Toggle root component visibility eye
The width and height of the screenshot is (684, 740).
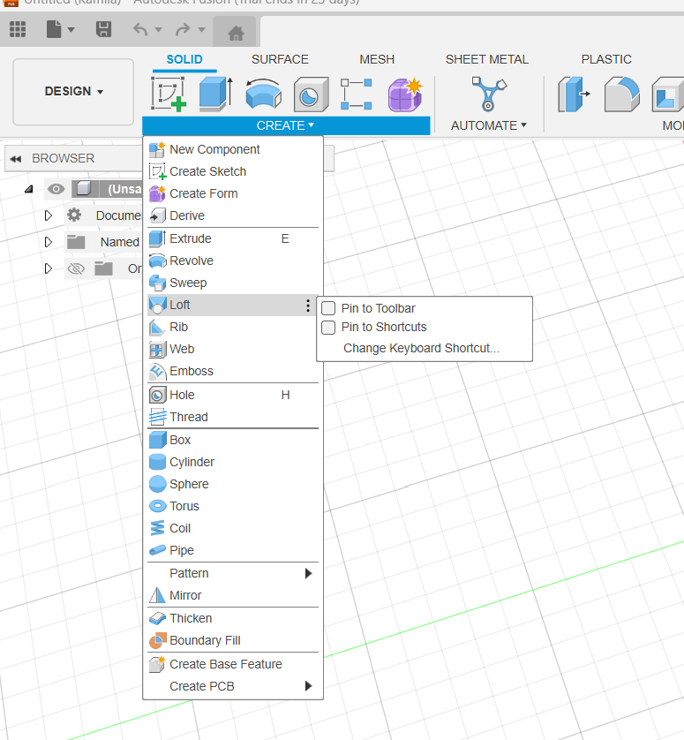[x=56, y=189]
